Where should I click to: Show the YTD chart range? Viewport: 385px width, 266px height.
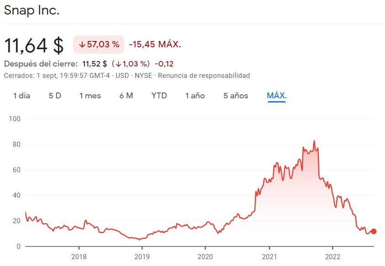(x=159, y=96)
